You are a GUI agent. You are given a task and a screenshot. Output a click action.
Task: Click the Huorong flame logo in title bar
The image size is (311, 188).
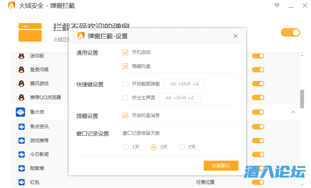pyautogui.click(x=12, y=6)
